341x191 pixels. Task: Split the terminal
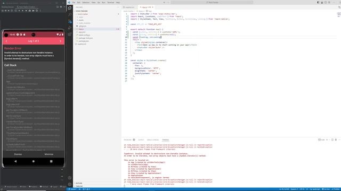332,140
